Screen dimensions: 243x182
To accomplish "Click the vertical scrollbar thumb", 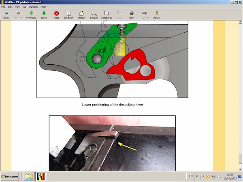I will click(240, 159).
